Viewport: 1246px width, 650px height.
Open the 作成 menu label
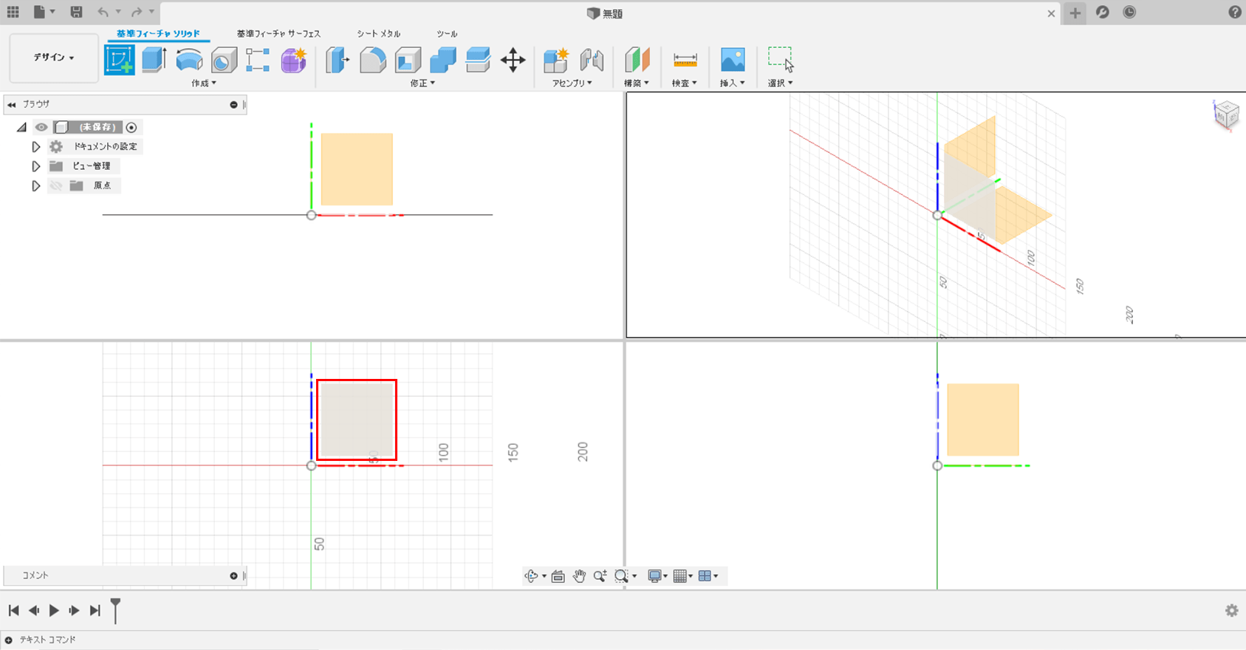pyautogui.click(x=203, y=83)
